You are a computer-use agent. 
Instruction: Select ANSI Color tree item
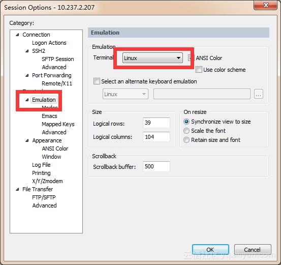(x=55, y=149)
